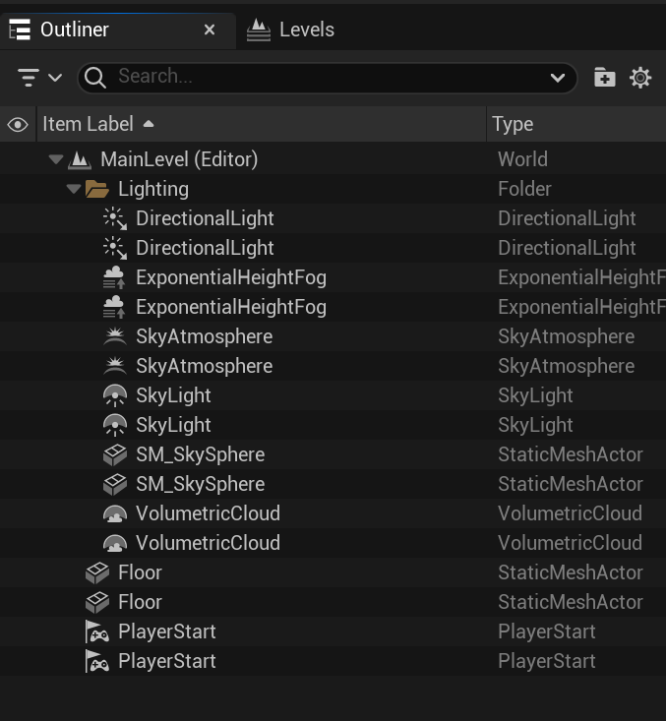666x721 pixels.
Task: Click the sort arrow beside Item Label
Action: pyautogui.click(x=149, y=124)
